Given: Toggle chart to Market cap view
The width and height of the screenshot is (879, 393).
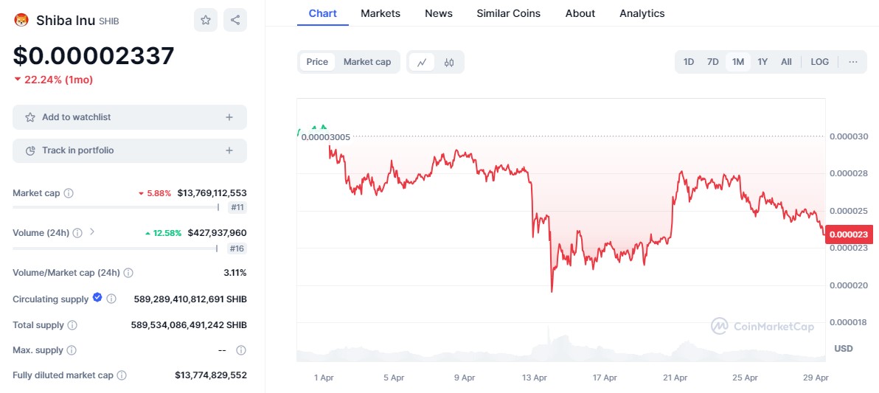Looking at the screenshot, I should click(x=367, y=62).
